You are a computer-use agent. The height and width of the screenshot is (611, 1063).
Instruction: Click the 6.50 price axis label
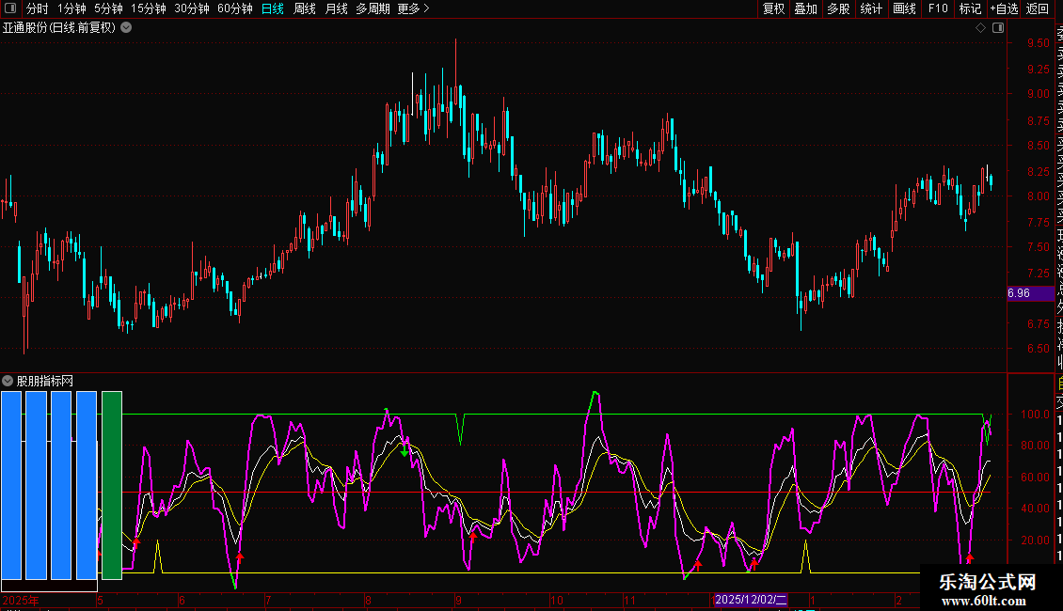[x=1038, y=349]
